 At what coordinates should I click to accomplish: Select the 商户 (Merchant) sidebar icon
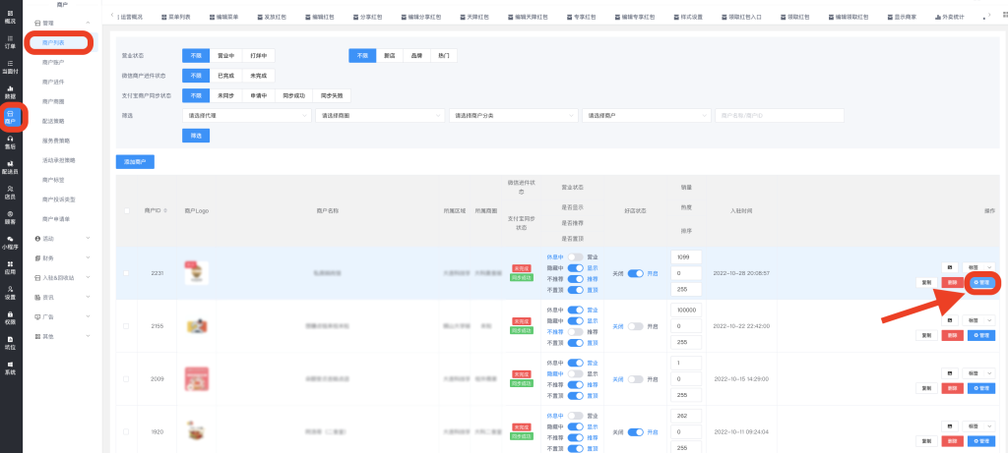pyautogui.click(x=10, y=116)
